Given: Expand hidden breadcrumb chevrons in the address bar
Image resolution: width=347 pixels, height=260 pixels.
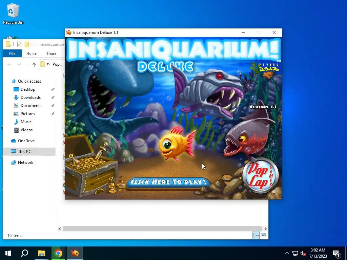Looking at the screenshot, I should pyautogui.click(x=48, y=64).
